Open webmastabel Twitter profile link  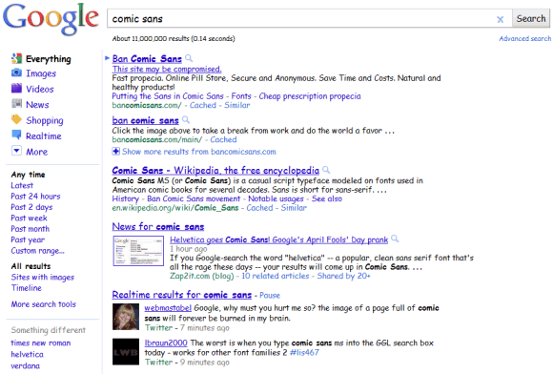[x=168, y=308]
